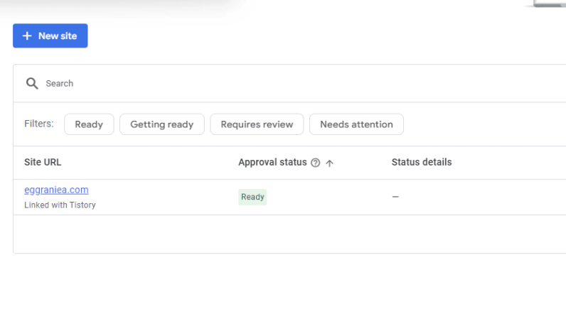The height and width of the screenshot is (324, 566).
Task: Toggle the Requires review filter chip
Action: pyautogui.click(x=257, y=124)
